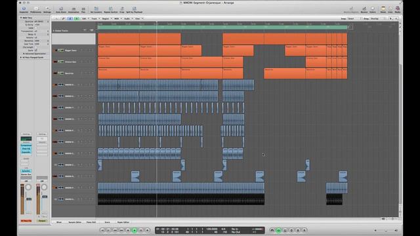Open the Edit local menu
Screen dimensions: 420x236
click(x=85, y=19)
